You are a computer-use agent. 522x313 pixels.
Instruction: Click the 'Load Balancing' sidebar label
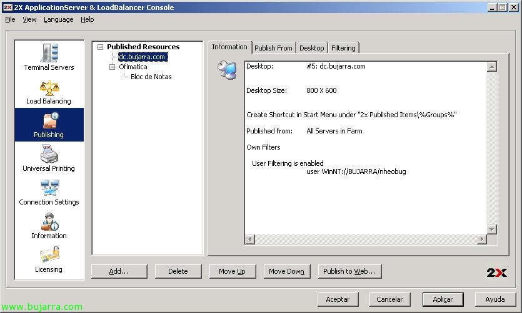(49, 101)
